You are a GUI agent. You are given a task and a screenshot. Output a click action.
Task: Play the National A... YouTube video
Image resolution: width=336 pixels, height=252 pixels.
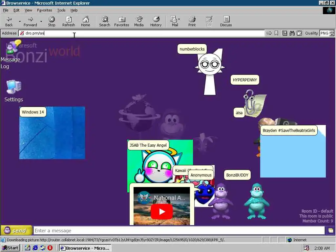[x=161, y=212]
